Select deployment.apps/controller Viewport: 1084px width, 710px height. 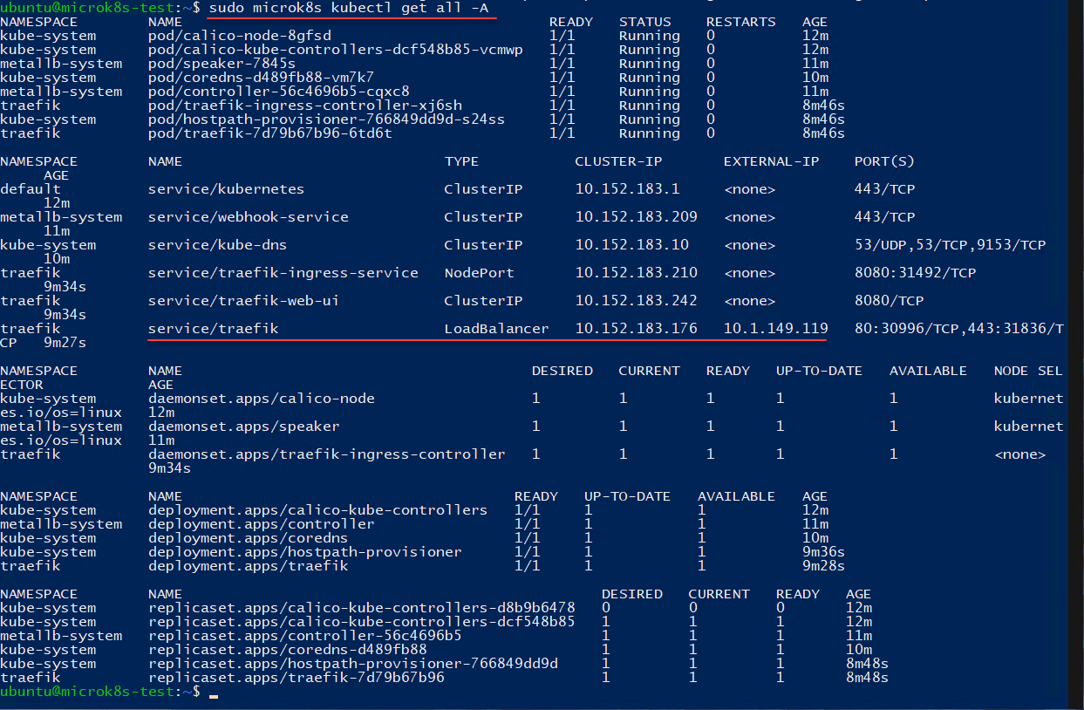(262, 524)
